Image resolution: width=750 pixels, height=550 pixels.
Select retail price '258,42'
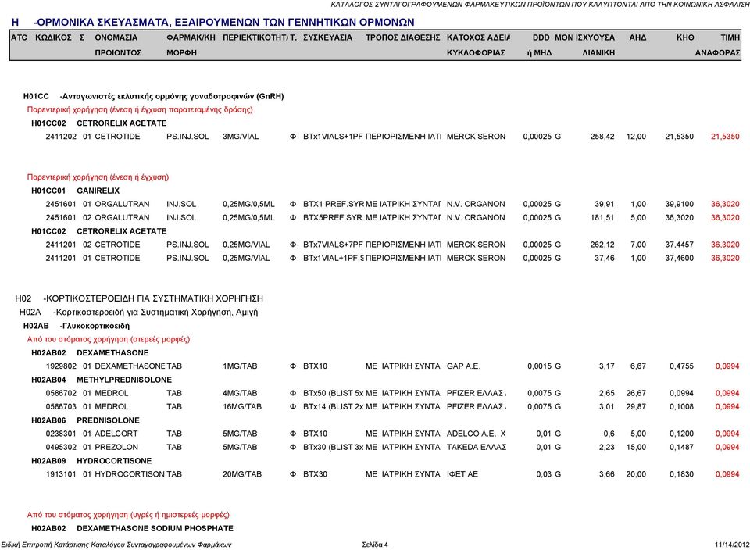point(602,136)
